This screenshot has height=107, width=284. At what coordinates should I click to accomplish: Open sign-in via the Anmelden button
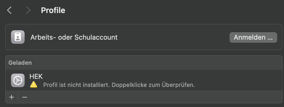click(253, 38)
